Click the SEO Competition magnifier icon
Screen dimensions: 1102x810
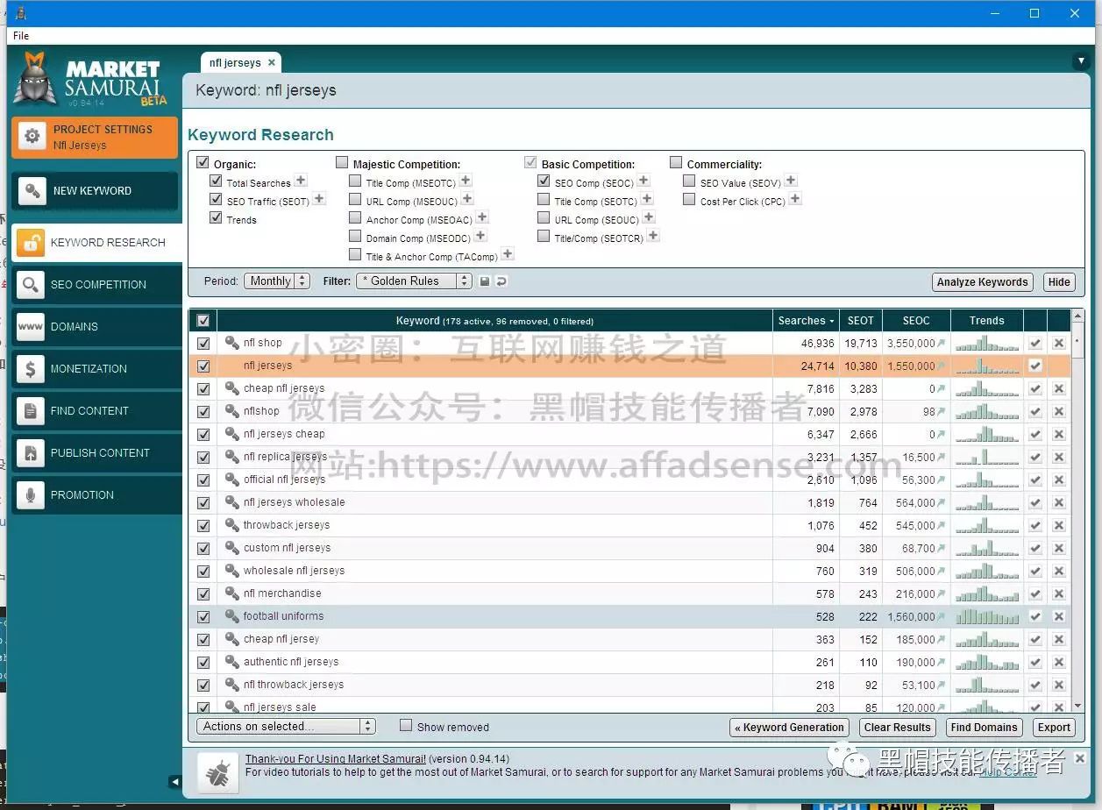tap(31, 284)
